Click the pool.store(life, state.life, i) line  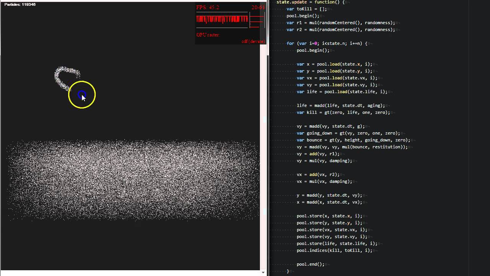point(337,243)
